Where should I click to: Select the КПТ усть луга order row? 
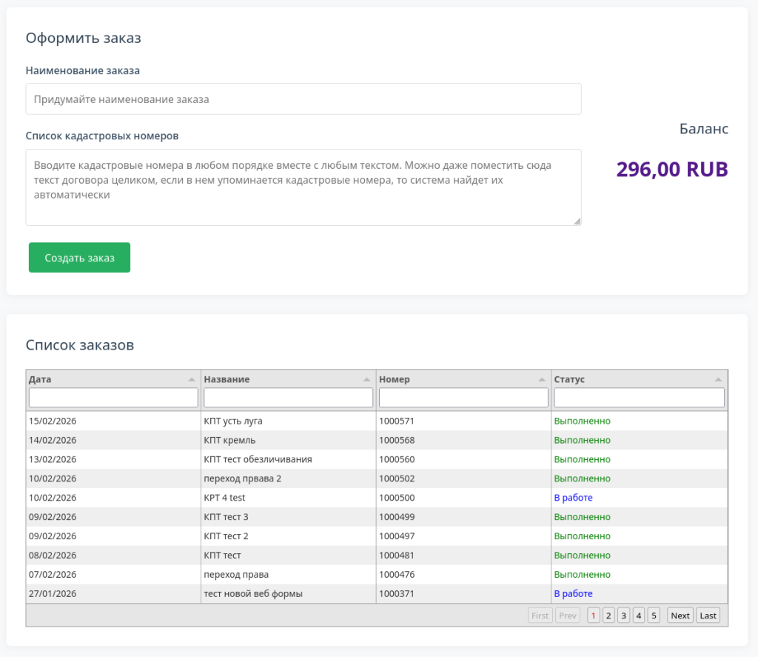point(233,421)
